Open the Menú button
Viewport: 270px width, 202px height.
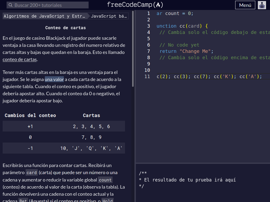(245, 5)
